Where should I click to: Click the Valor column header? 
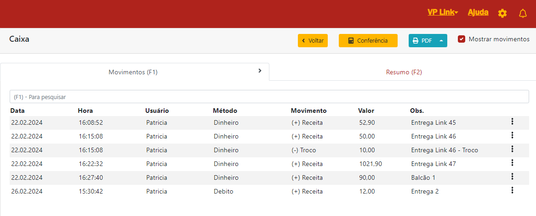click(366, 111)
